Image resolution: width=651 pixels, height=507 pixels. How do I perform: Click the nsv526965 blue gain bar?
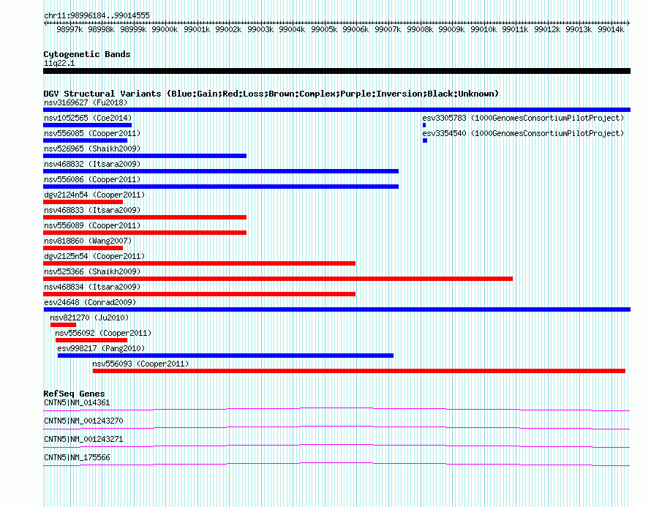(145, 156)
